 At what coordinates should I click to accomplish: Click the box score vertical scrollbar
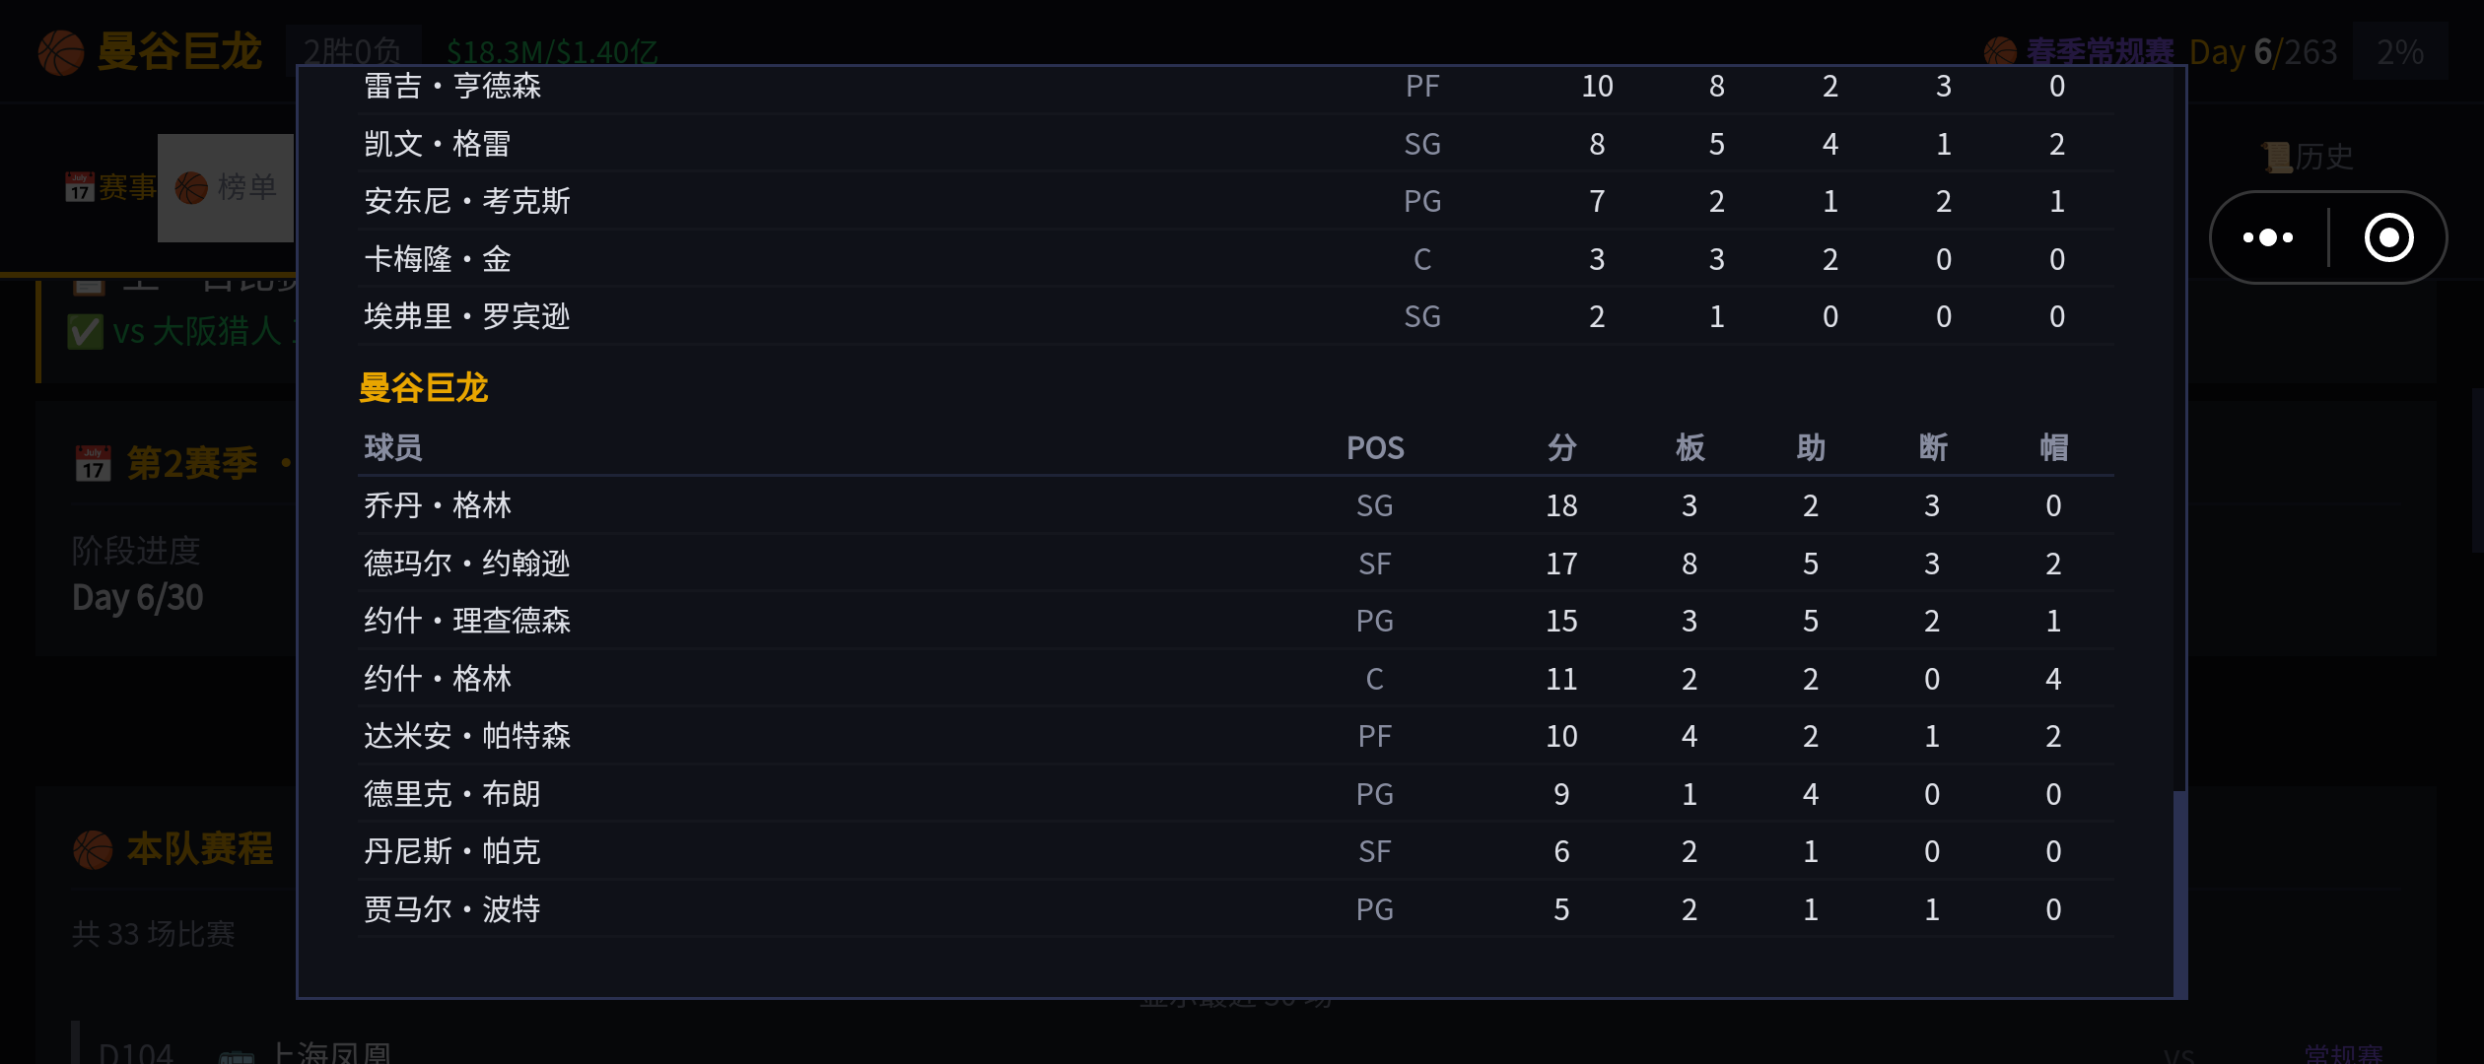2179,893
